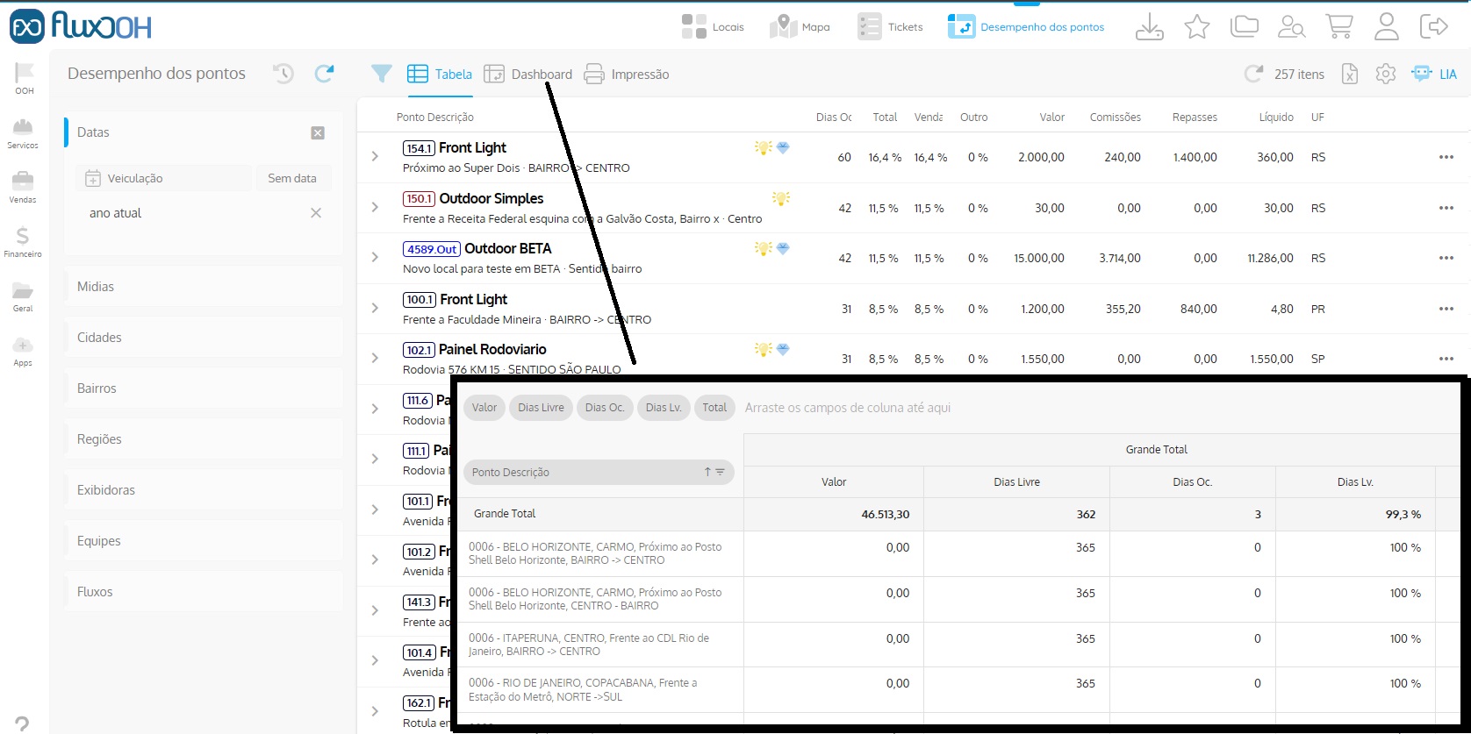Open the shopping cart icon

click(x=1338, y=26)
